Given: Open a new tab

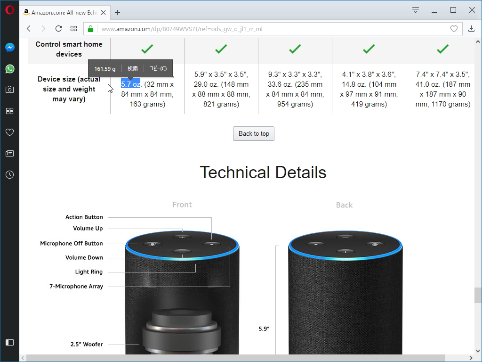Looking at the screenshot, I should 117,13.
